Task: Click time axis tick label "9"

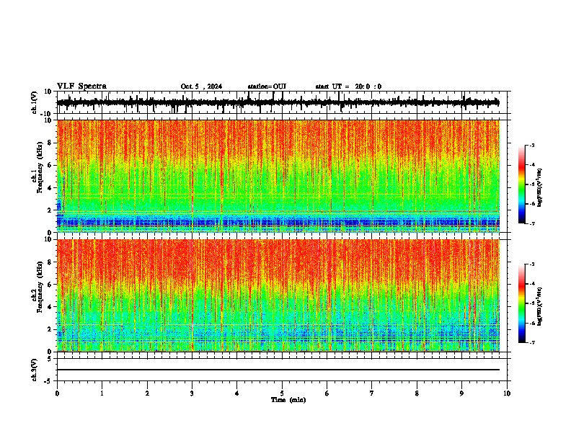Action: [x=461, y=393]
